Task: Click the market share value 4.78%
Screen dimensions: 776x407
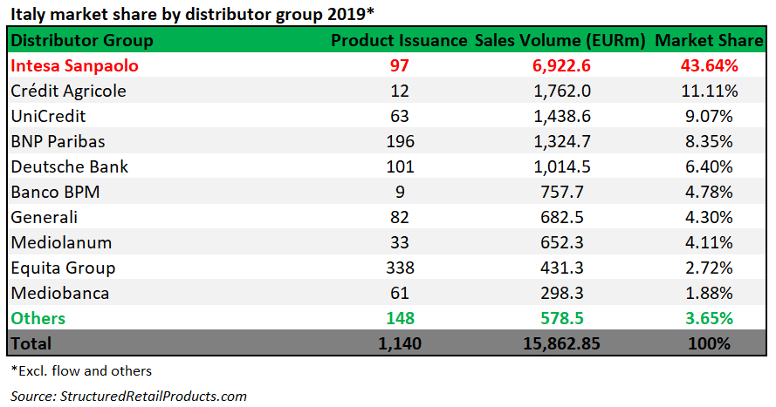Action: click(709, 192)
